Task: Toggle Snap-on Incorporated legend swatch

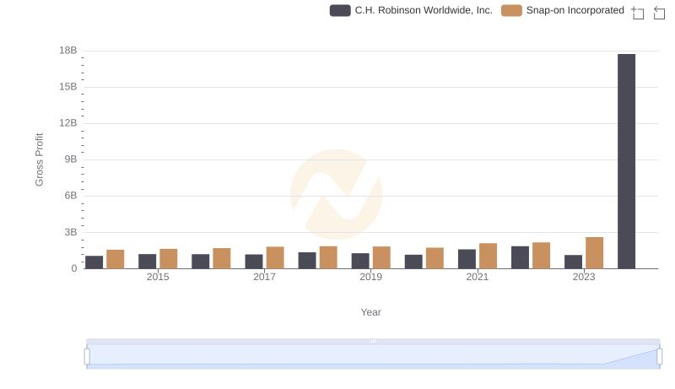Action: 511,11
